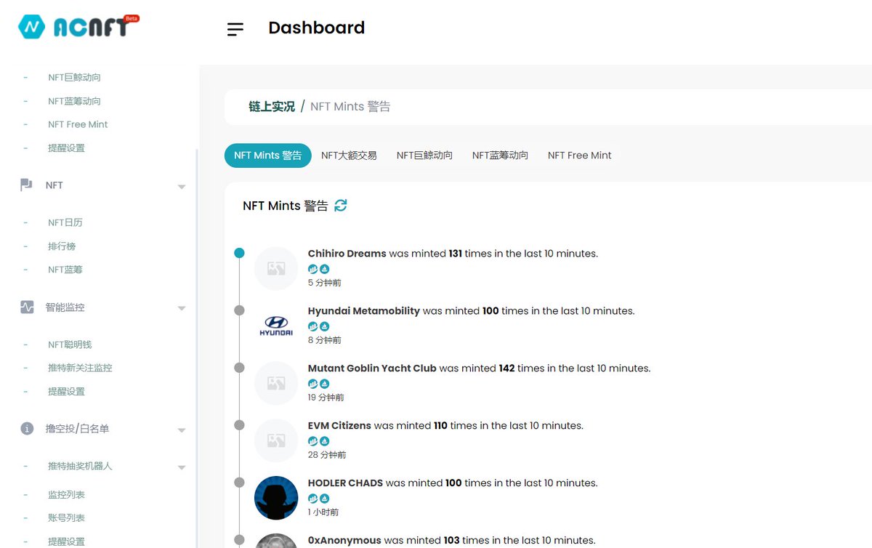Viewport: 872px width, 548px height.
Task: Open chart icon for Mutant Goblin Yacht Club
Action: (313, 384)
